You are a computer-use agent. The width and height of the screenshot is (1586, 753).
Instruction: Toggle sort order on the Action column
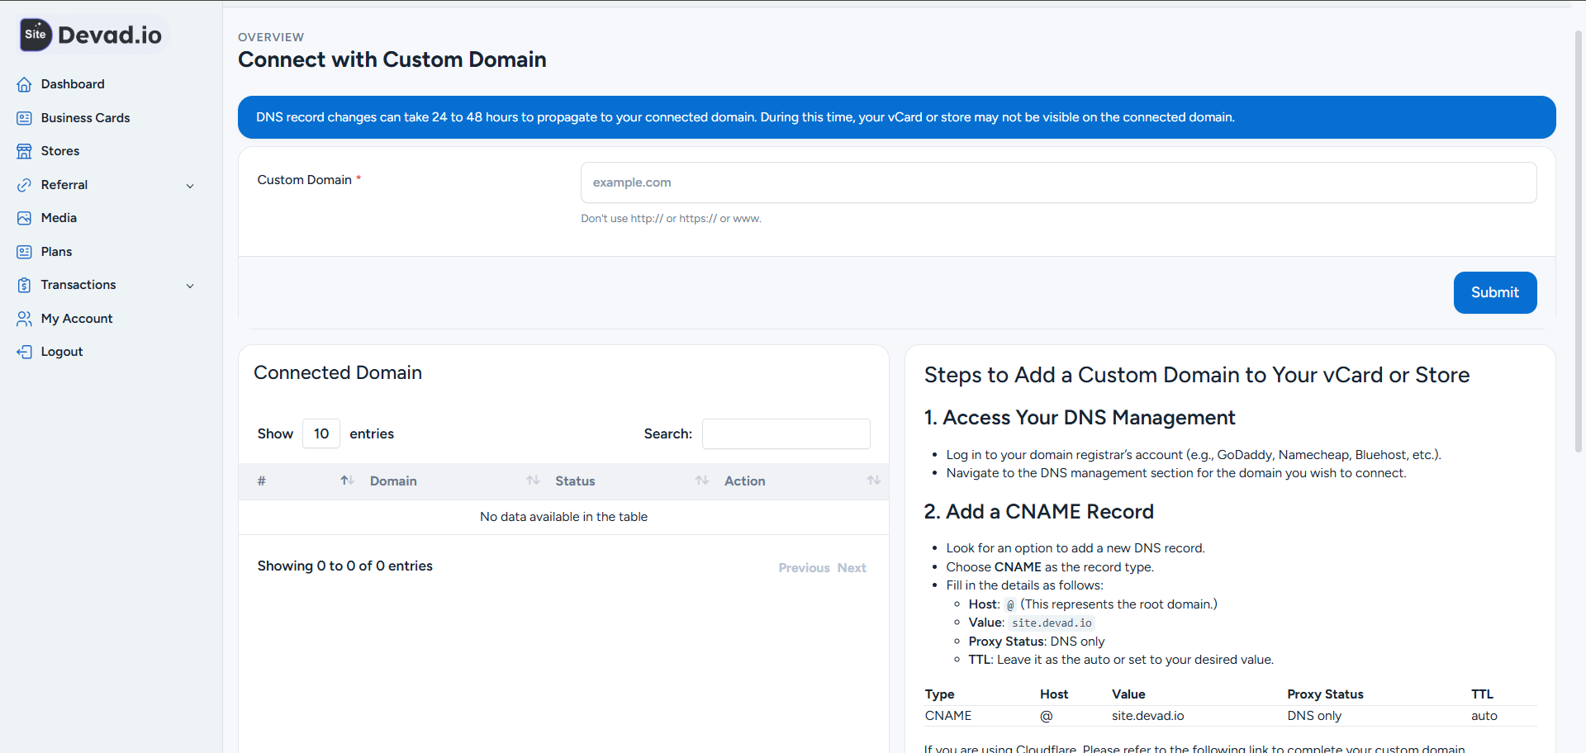874,481
